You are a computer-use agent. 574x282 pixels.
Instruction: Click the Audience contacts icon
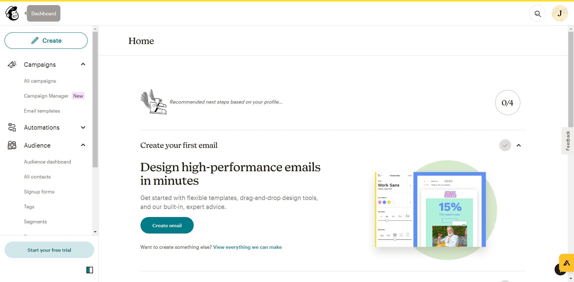point(12,145)
